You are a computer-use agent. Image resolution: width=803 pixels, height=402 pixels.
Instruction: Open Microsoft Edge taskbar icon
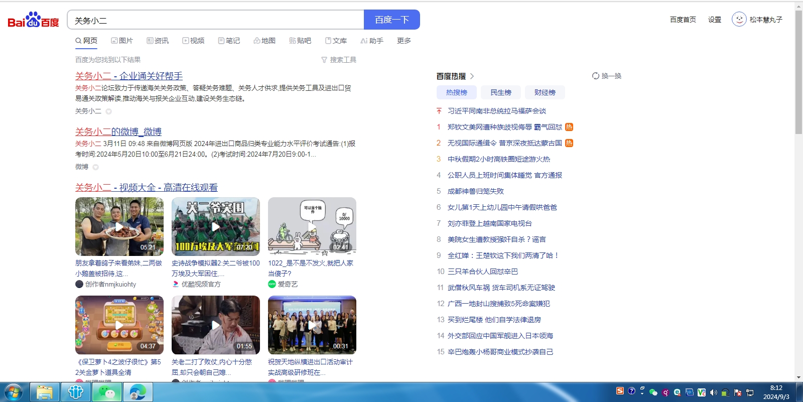(x=138, y=392)
